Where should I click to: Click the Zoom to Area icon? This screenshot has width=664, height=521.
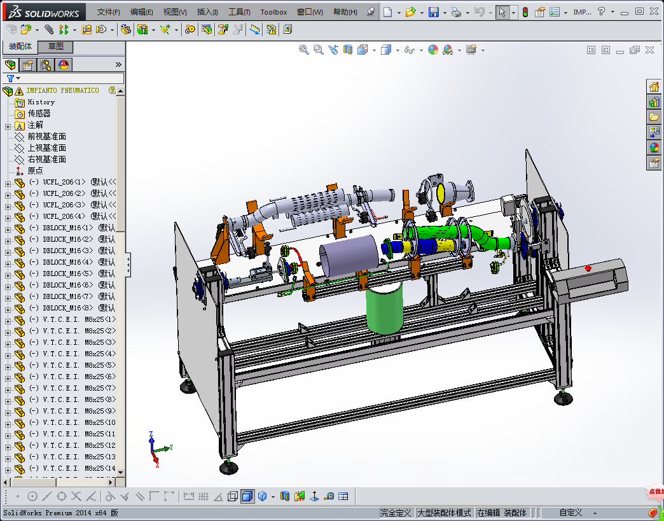(318, 50)
